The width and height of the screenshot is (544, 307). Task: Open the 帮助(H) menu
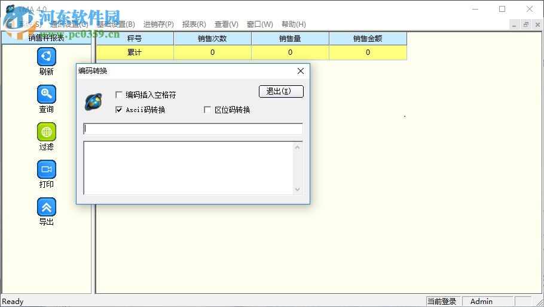(294, 24)
